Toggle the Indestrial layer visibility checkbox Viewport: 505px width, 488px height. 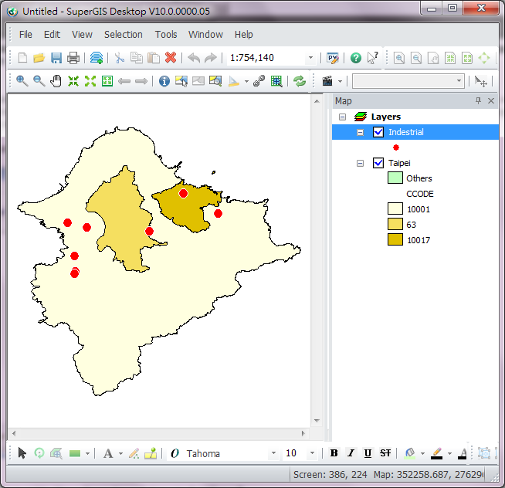pyautogui.click(x=378, y=132)
